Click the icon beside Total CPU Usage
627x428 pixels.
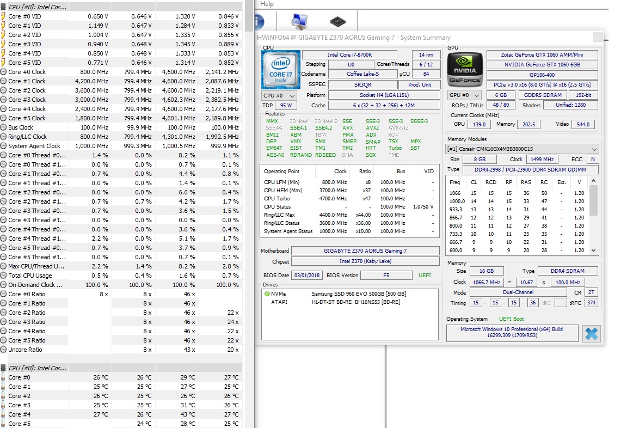click(3, 275)
